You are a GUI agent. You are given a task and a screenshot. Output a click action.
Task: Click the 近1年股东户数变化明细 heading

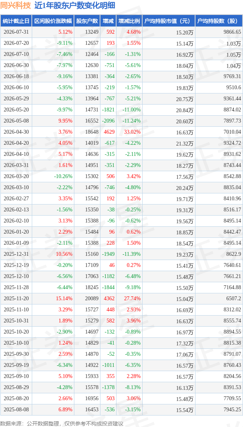pos(75,5)
